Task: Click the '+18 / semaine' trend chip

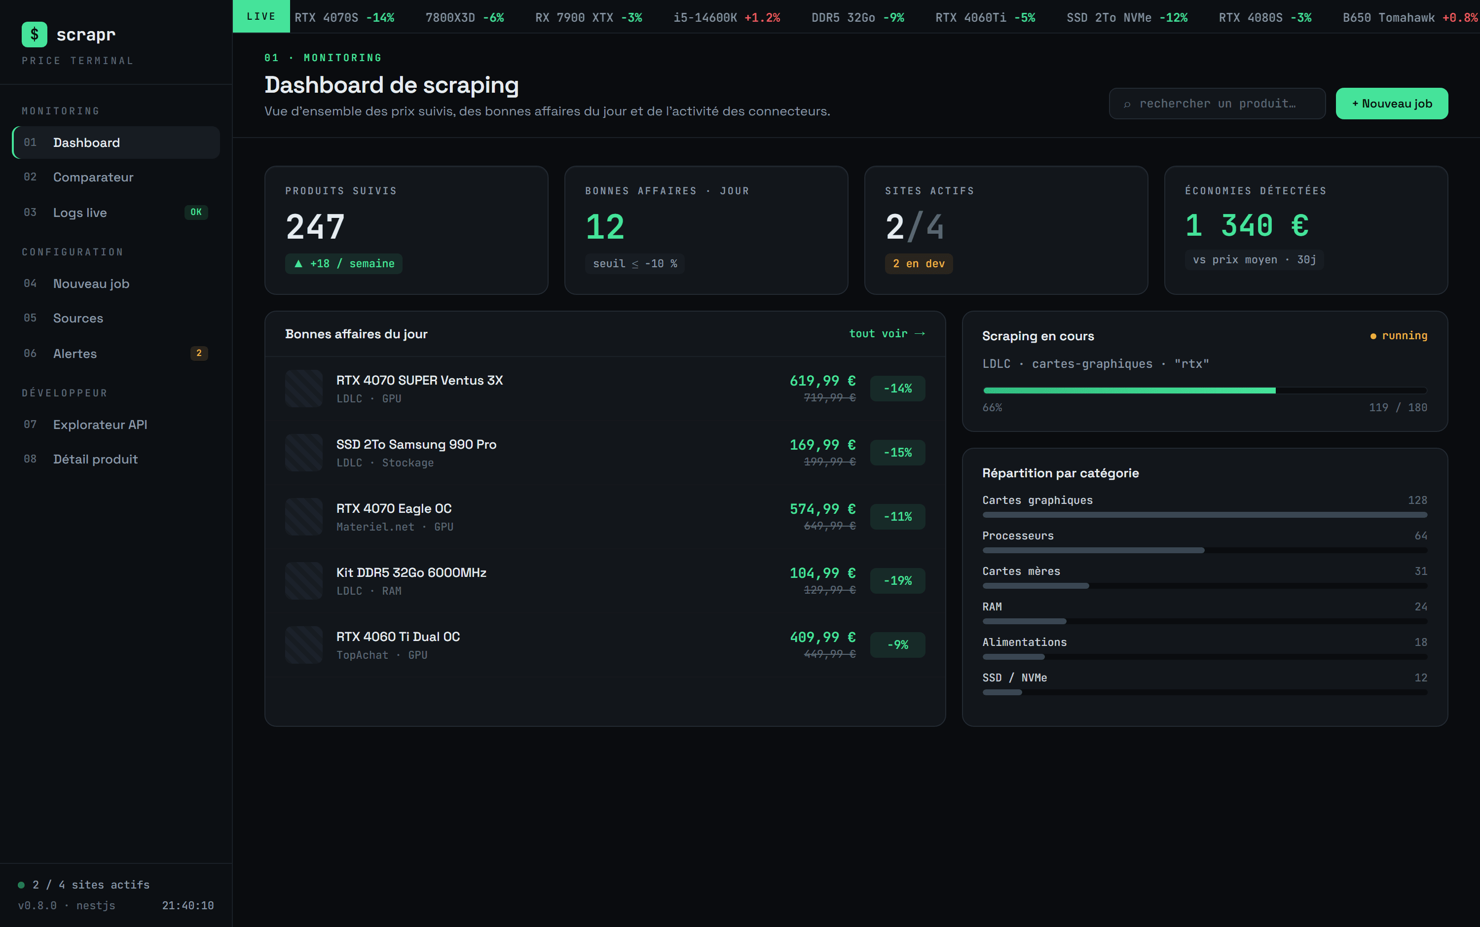Action: [343, 264]
